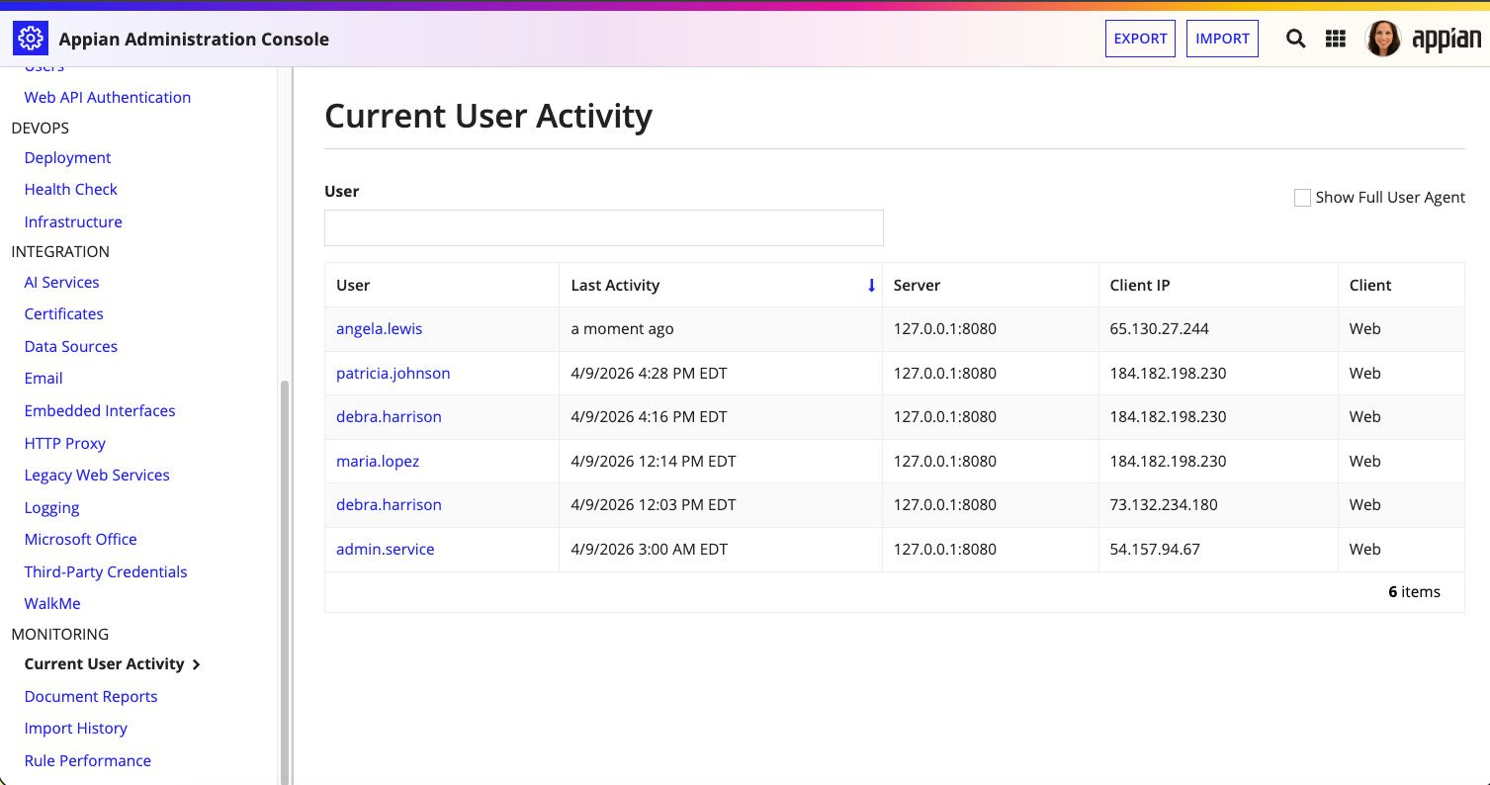Open user patricia.johnson link

394,373
